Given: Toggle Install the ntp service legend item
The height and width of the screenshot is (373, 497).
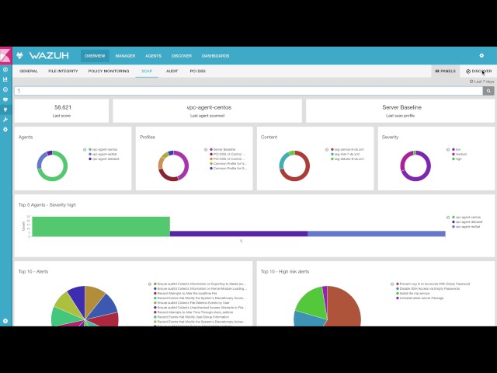Looking at the screenshot, I should (413, 294).
